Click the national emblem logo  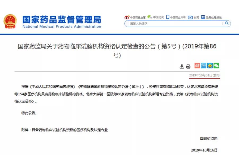tap(10, 21)
